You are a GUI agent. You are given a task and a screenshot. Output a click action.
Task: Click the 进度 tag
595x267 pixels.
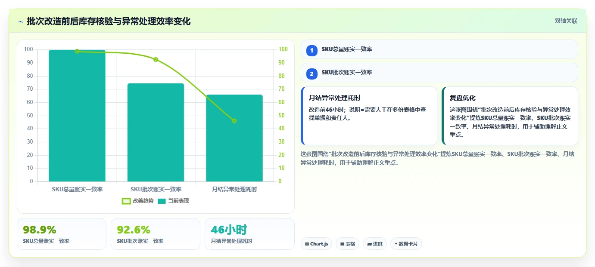(x=375, y=244)
